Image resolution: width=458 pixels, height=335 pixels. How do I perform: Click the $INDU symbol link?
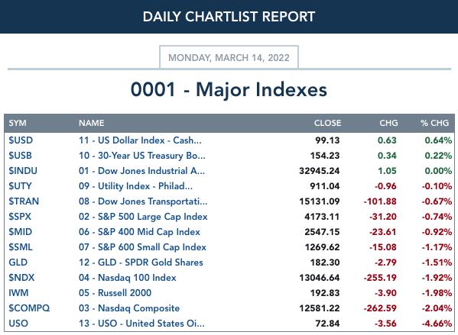(x=23, y=171)
